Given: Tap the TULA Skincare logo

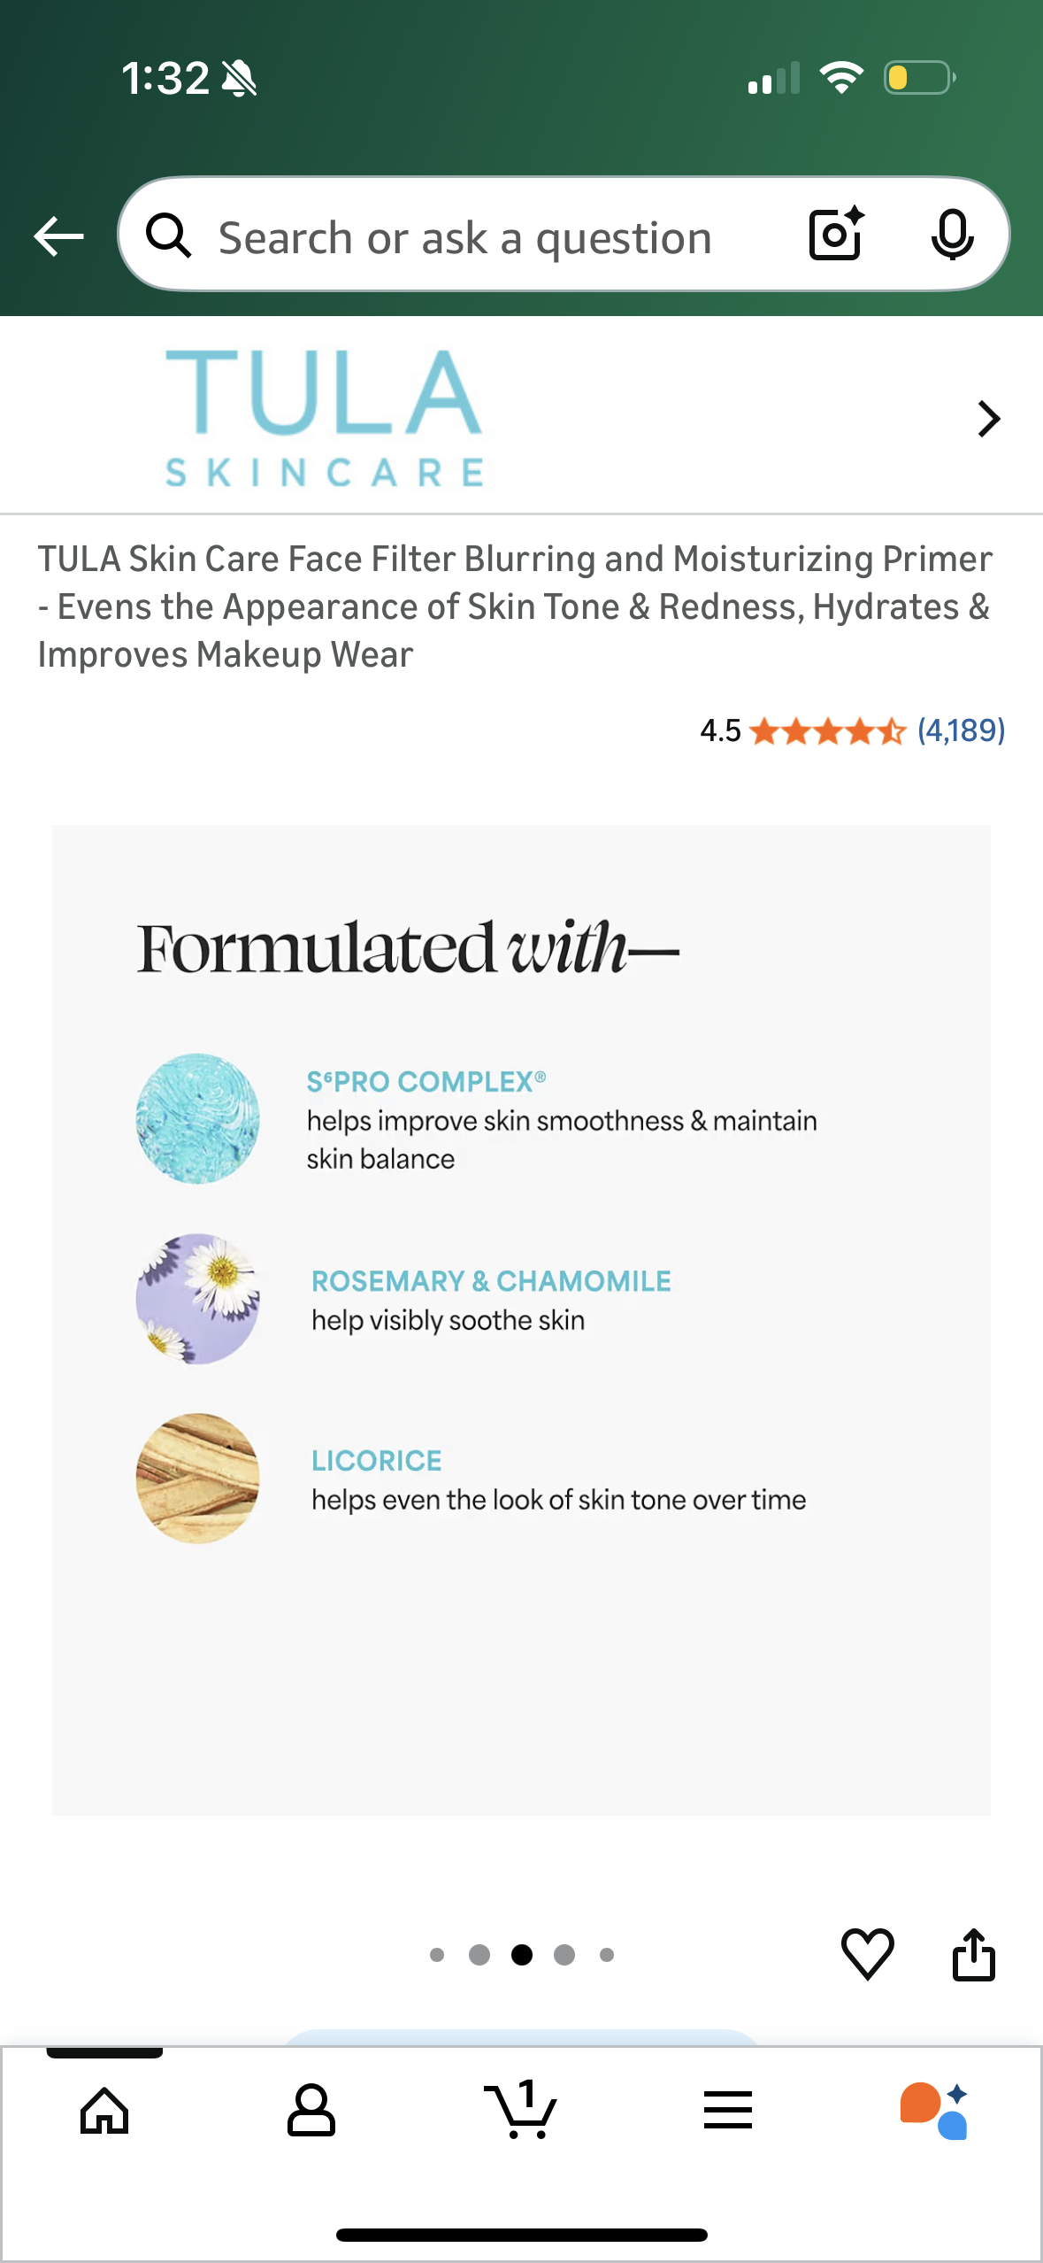Looking at the screenshot, I should [x=324, y=417].
